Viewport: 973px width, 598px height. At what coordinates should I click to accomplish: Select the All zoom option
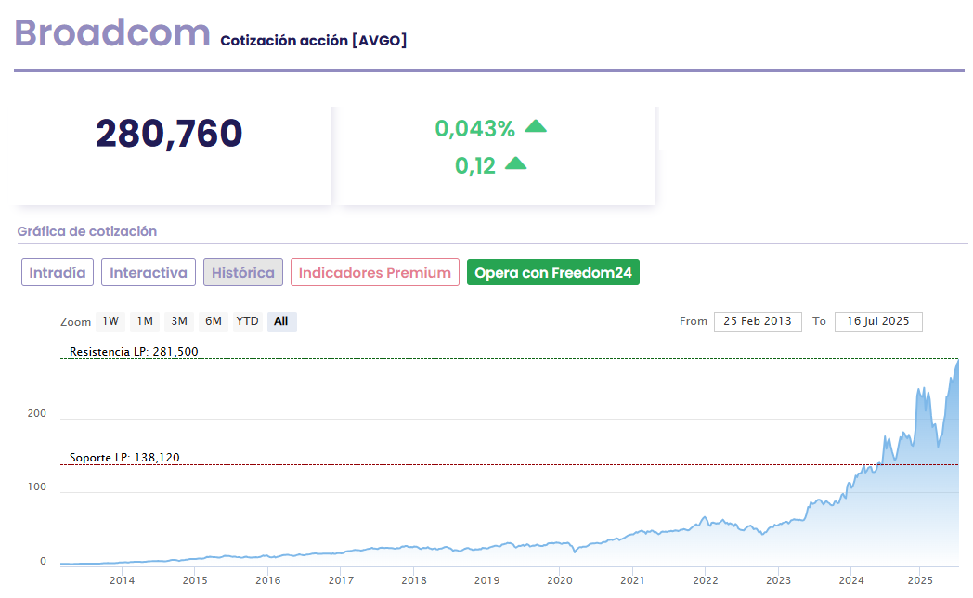[281, 321]
